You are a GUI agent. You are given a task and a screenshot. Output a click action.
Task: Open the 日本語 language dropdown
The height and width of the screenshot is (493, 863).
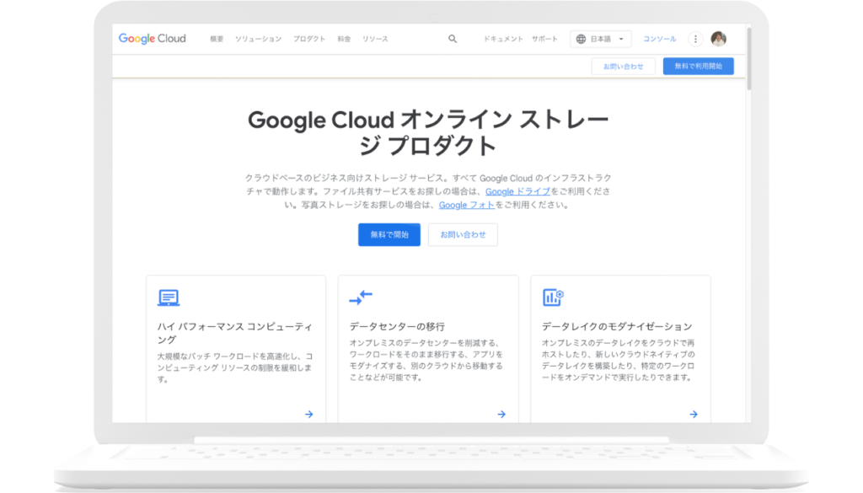[x=601, y=39]
